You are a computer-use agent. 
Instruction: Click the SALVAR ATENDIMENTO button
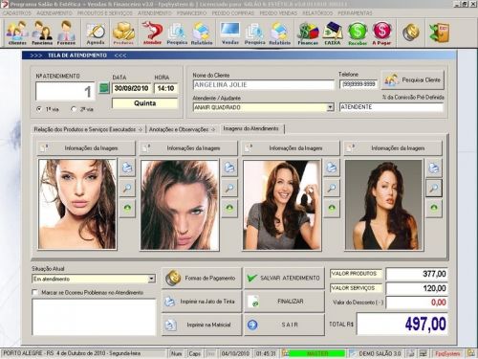pos(284,278)
